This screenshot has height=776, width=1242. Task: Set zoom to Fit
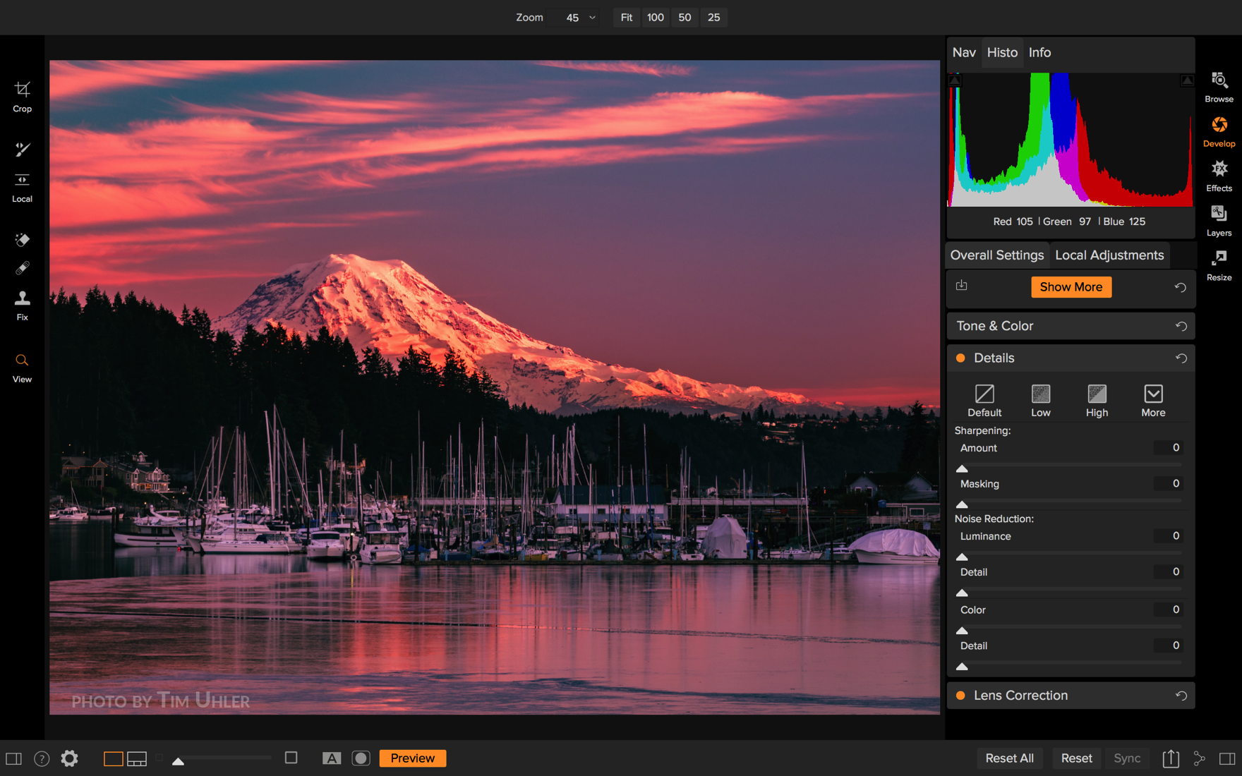pyautogui.click(x=627, y=18)
